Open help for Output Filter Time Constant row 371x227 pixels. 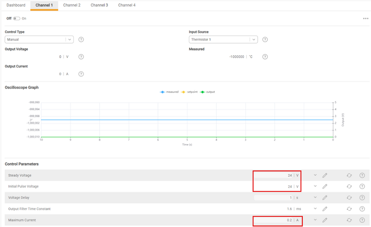tap(362, 209)
